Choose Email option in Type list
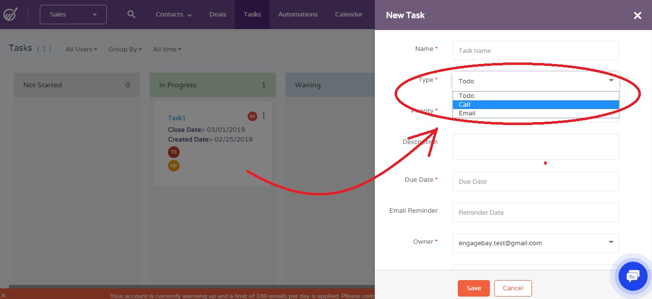Screen dimensions: 652x299 pyautogui.click(x=535, y=113)
